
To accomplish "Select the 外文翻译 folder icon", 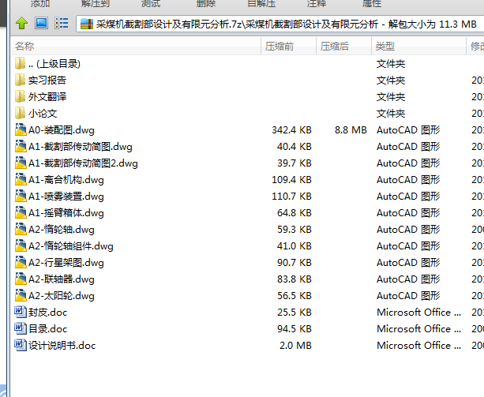I will (20, 97).
